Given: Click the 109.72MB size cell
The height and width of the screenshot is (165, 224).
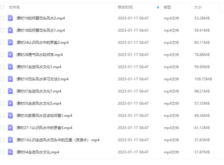Looking at the screenshot, I should point(203,79).
